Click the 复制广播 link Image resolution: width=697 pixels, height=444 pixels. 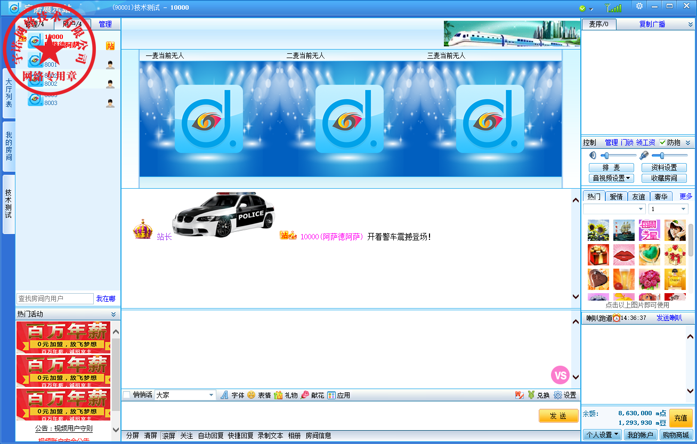pyautogui.click(x=652, y=24)
